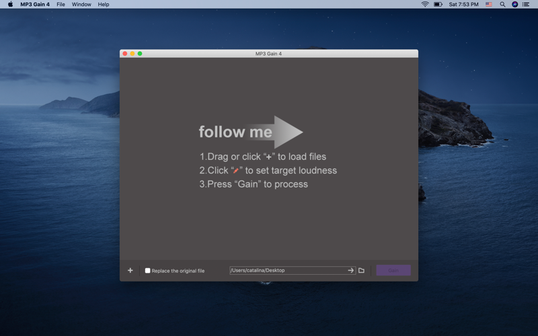Click the Siri icon in menu bar
The height and width of the screenshot is (336, 538).
coord(514,4)
